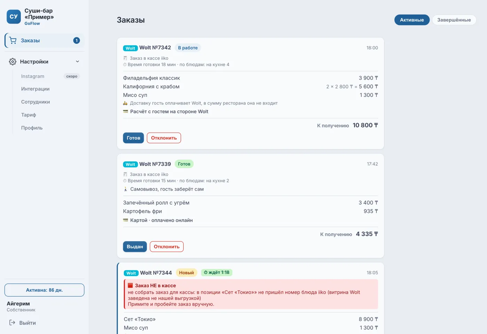Viewport: 487px width, 334px height.
Task: Click the ждёт 1:18 timer badge
Action: coord(217,273)
